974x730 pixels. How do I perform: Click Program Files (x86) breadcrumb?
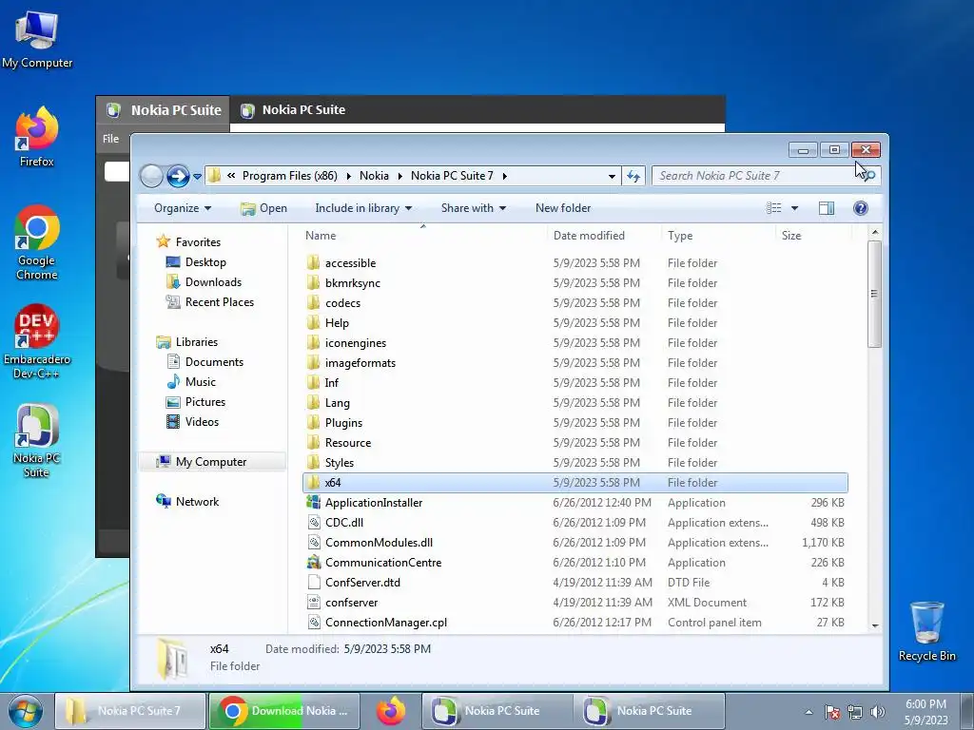pos(289,176)
